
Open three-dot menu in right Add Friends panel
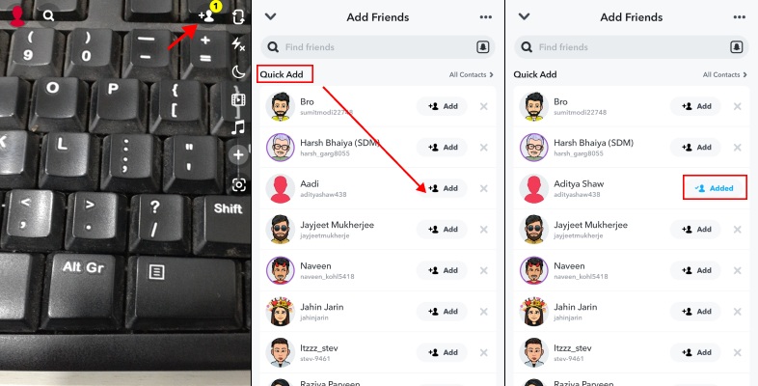[739, 17]
